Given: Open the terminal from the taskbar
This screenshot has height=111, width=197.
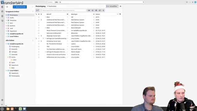Looking at the screenshot, I should (16, 109).
